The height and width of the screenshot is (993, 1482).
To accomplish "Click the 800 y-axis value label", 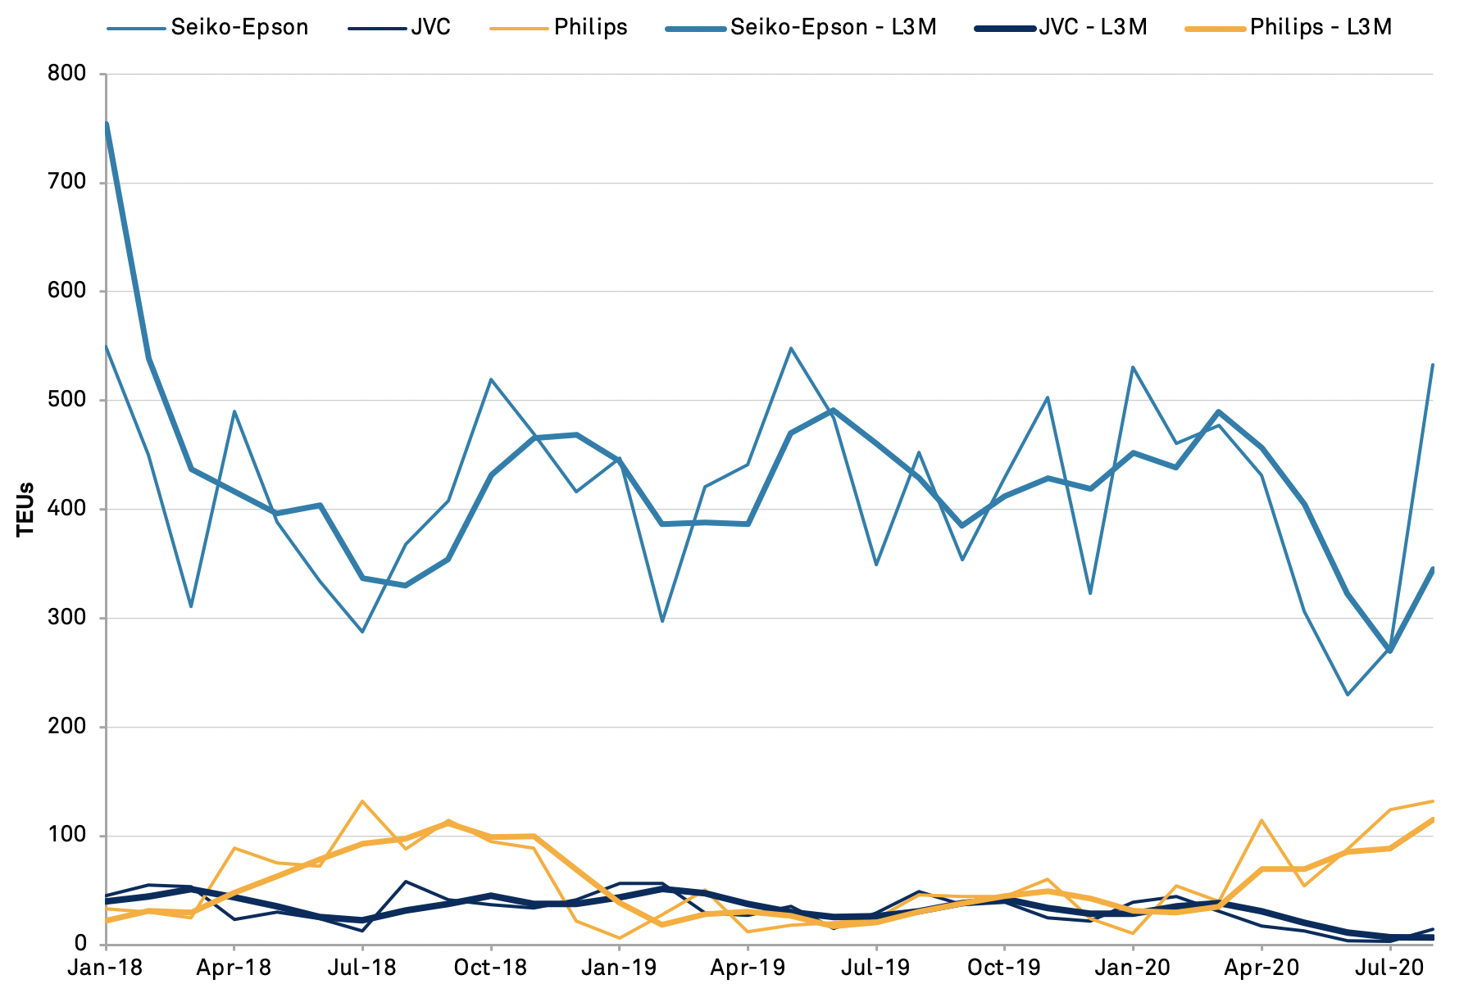I will click(69, 74).
